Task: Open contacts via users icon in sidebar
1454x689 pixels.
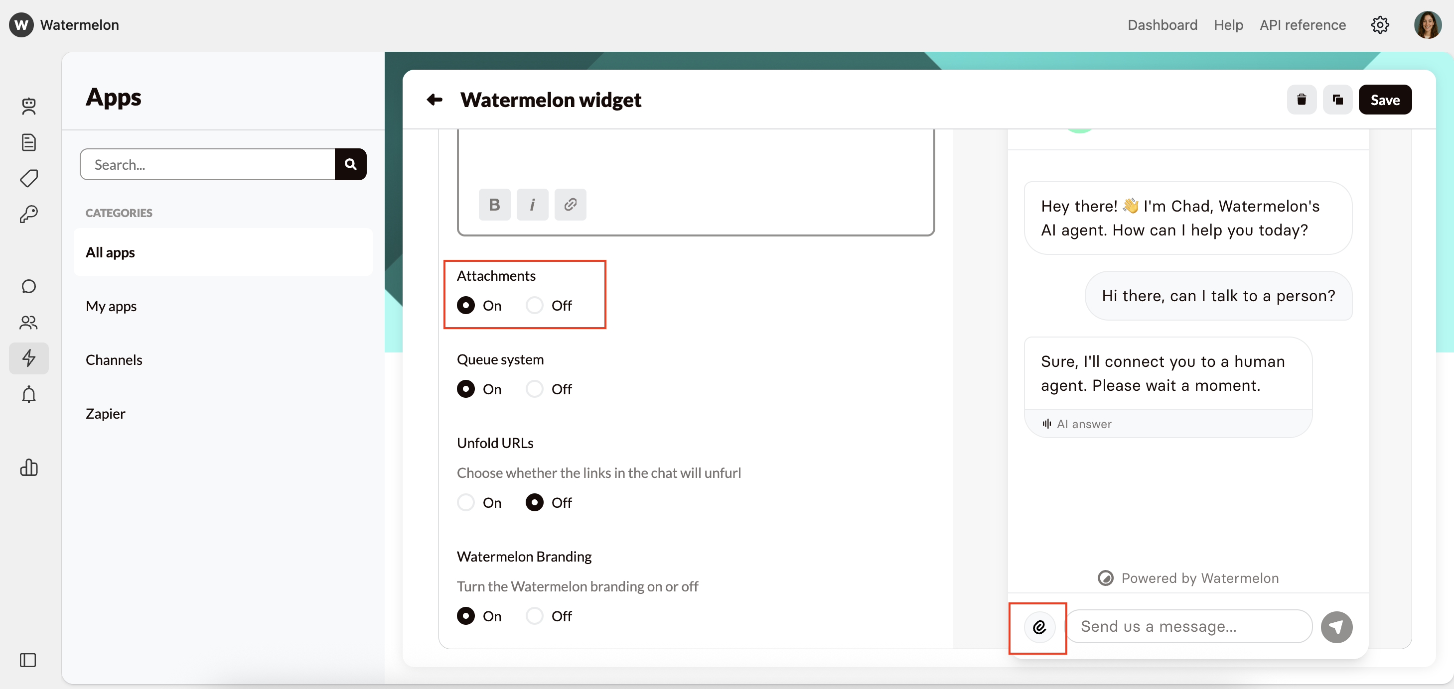Action: pyautogui.click(x=29, y=323)
